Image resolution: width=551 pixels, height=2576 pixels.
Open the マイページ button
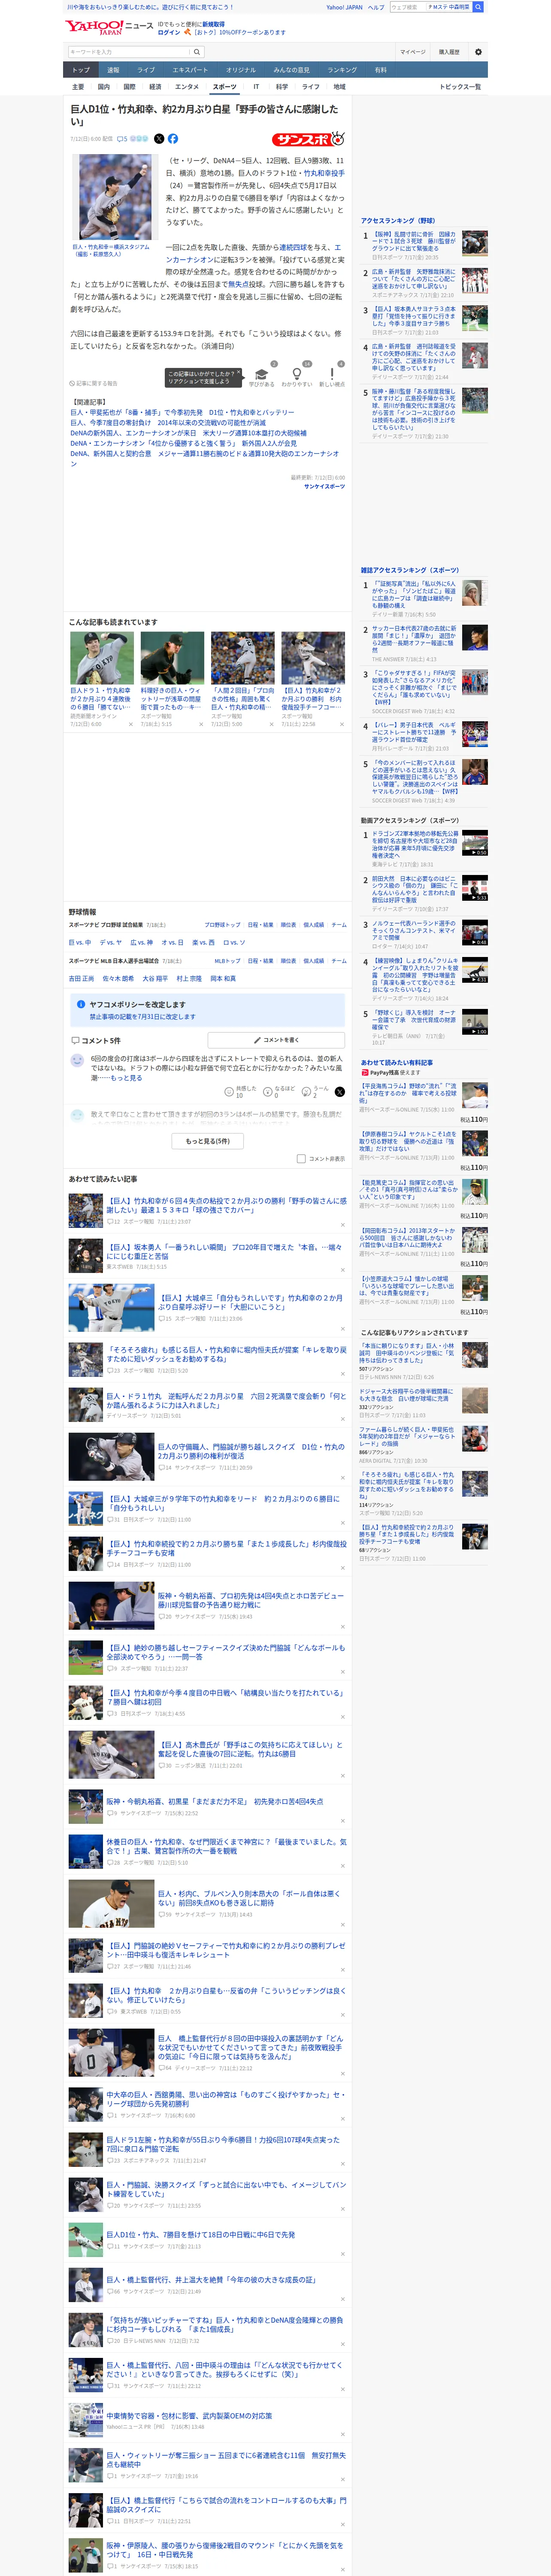(412, 52)
